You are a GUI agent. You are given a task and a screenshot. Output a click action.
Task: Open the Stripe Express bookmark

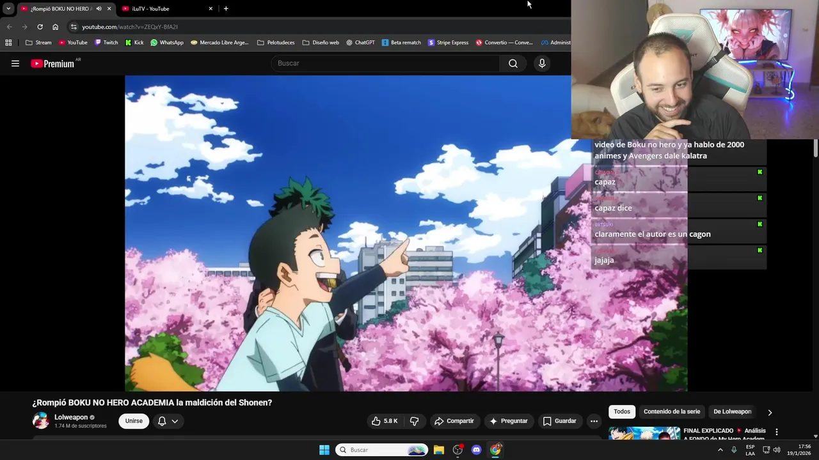point(449,43)
